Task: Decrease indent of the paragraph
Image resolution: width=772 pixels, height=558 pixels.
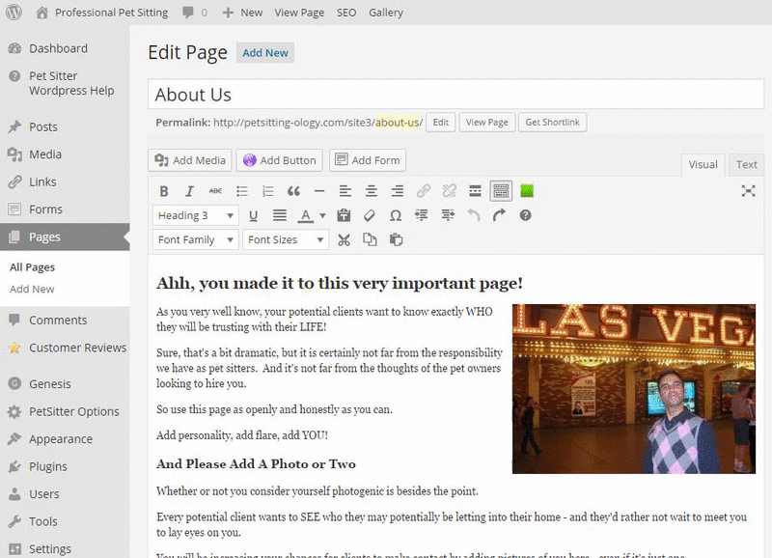Action: (422, 215)
